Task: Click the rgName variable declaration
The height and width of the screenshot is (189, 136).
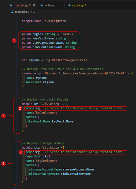Action: (55, 60)
